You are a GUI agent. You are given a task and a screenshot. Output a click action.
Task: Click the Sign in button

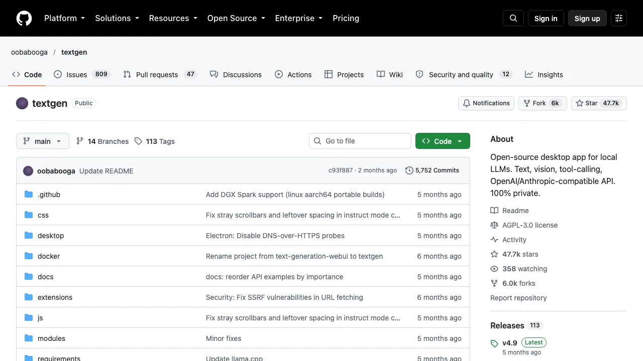pyautogui.click(x=546, y=18)
